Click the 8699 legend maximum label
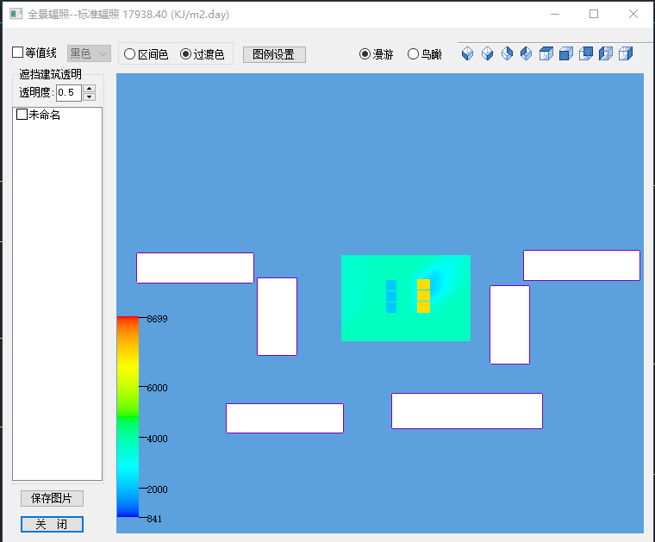The image size is (655, 542). click(157, 319)
